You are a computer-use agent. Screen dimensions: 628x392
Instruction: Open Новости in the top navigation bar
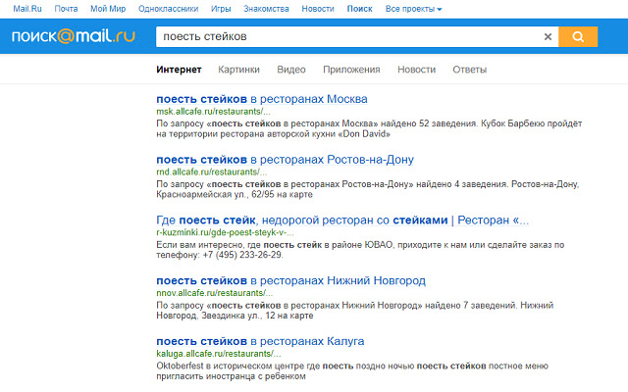click(318, 9)
